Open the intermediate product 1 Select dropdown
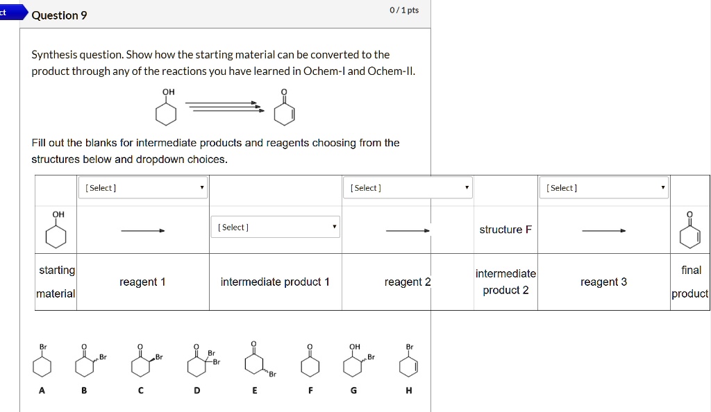 pos(275,227)
